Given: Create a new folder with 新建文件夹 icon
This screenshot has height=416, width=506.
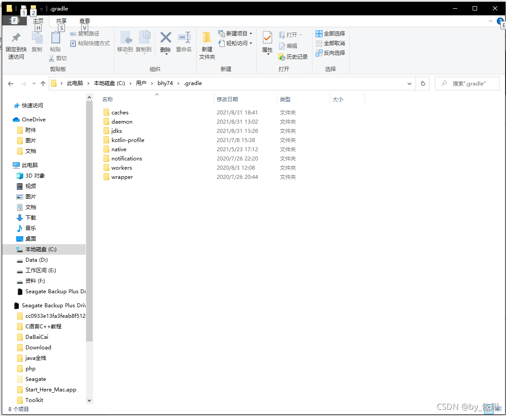Looking at the screenshot, I should 207,39.
